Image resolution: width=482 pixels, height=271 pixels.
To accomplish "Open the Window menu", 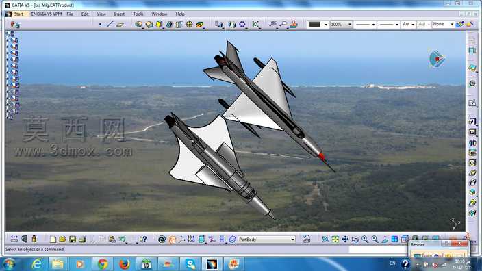I will tap(160, 14).
